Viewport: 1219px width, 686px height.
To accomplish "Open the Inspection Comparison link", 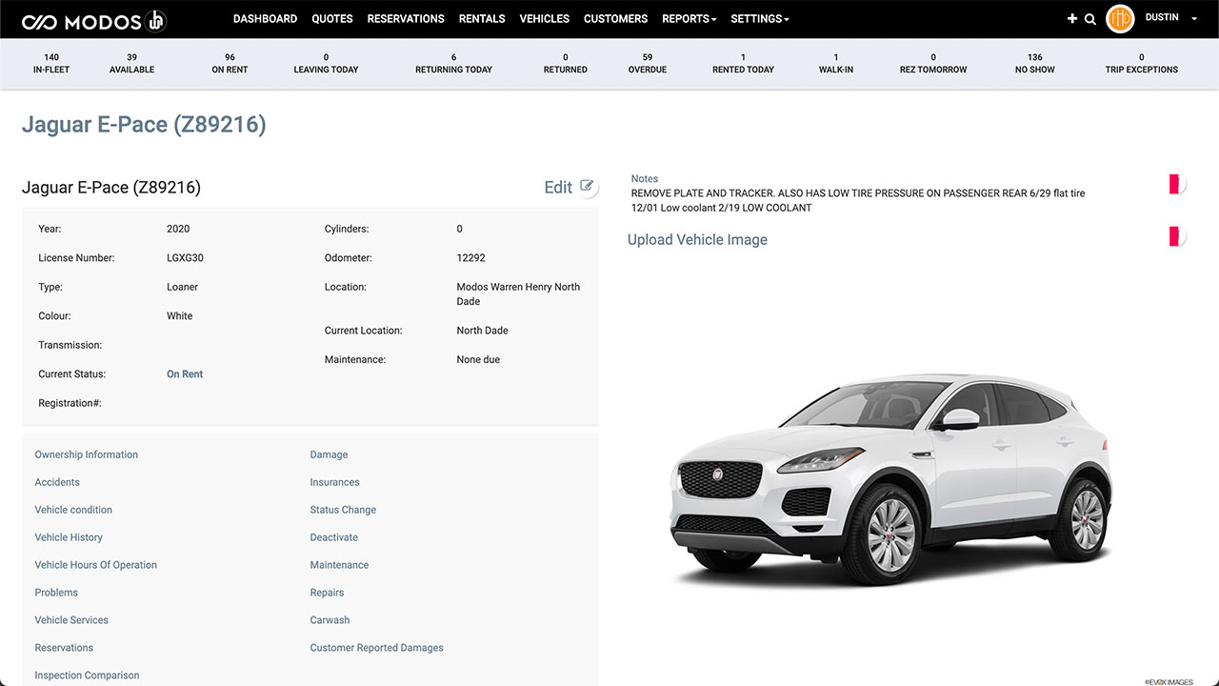I will point(87,676).
